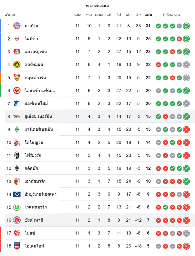The image size is (195, 256).
Task: Click the Borussia Dortmund BVB logo
Action: click(17, 65)
